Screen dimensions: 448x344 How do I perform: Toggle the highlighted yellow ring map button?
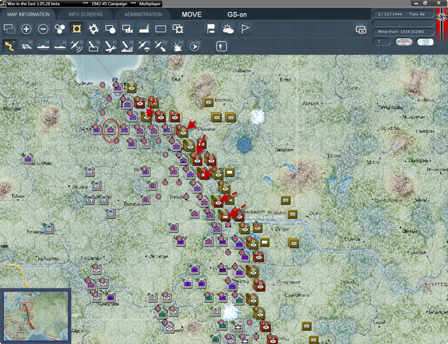[x=77, y=29]
